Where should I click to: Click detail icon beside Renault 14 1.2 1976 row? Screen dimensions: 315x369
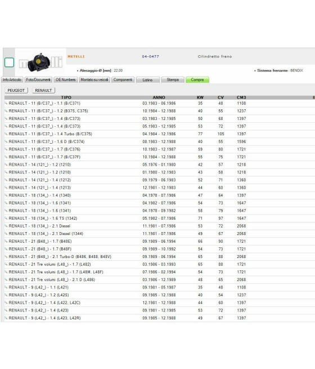6,165
